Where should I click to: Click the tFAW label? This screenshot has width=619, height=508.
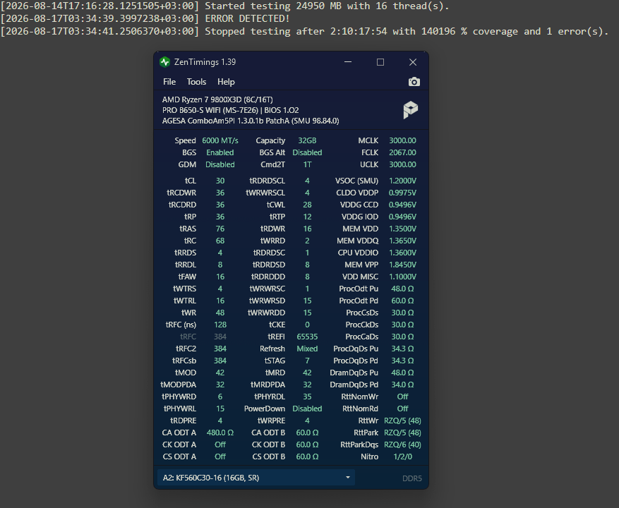click(x=187, y=277)
